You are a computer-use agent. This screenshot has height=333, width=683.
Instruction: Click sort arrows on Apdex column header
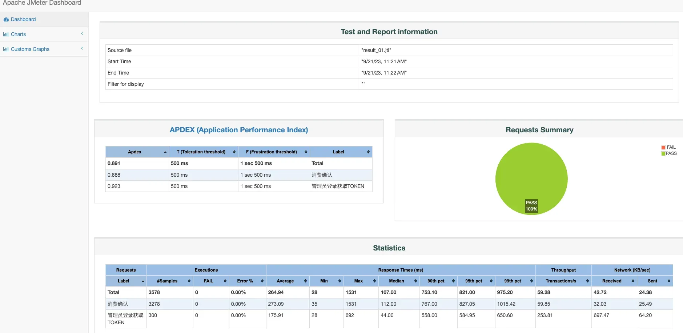pos(165,152)
